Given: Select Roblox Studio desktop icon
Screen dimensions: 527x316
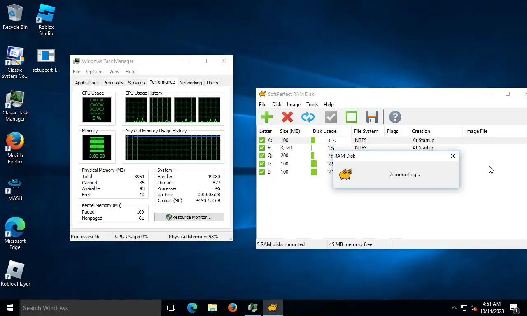Looking at the screenshot, I should tap(46, 20).
